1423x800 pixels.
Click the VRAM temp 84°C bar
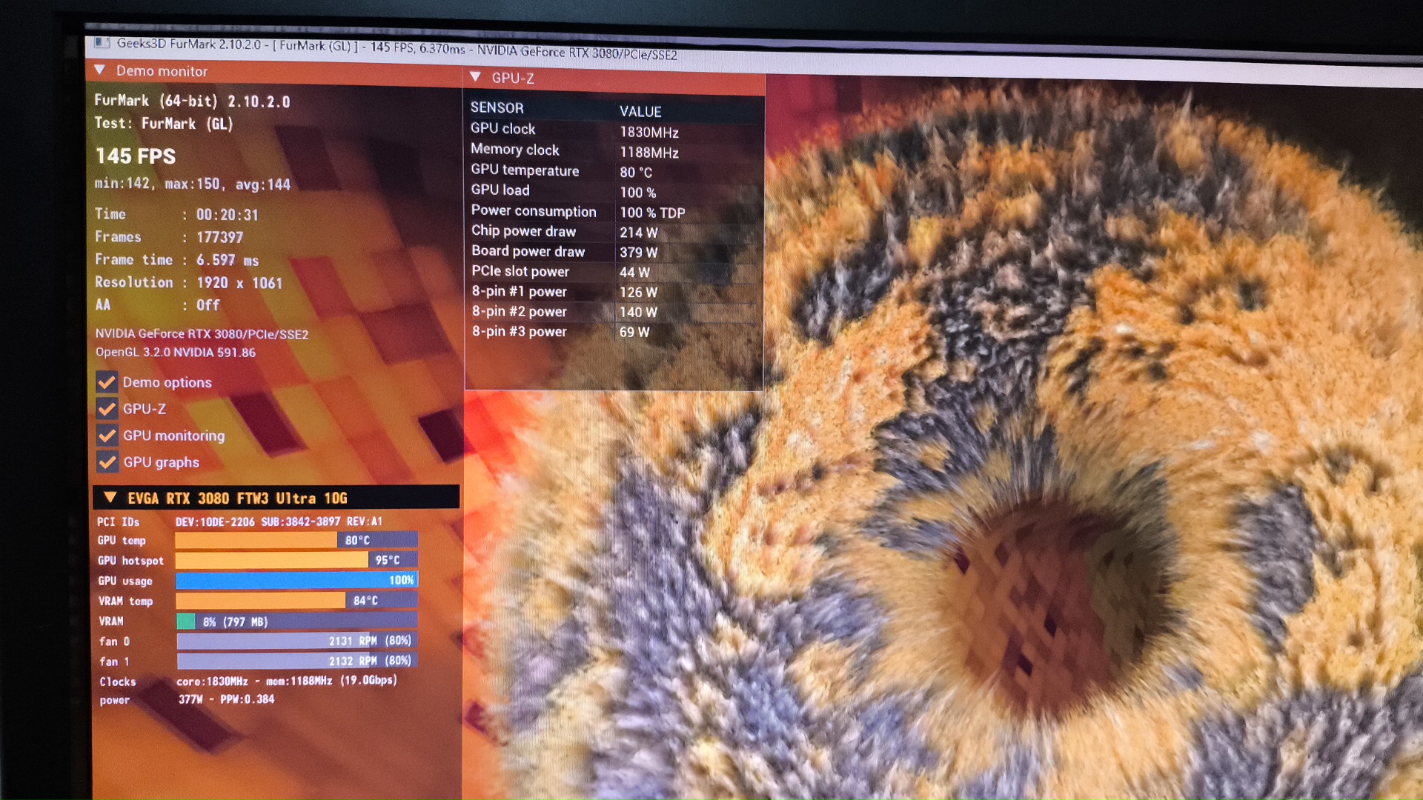tap(296, 600)
